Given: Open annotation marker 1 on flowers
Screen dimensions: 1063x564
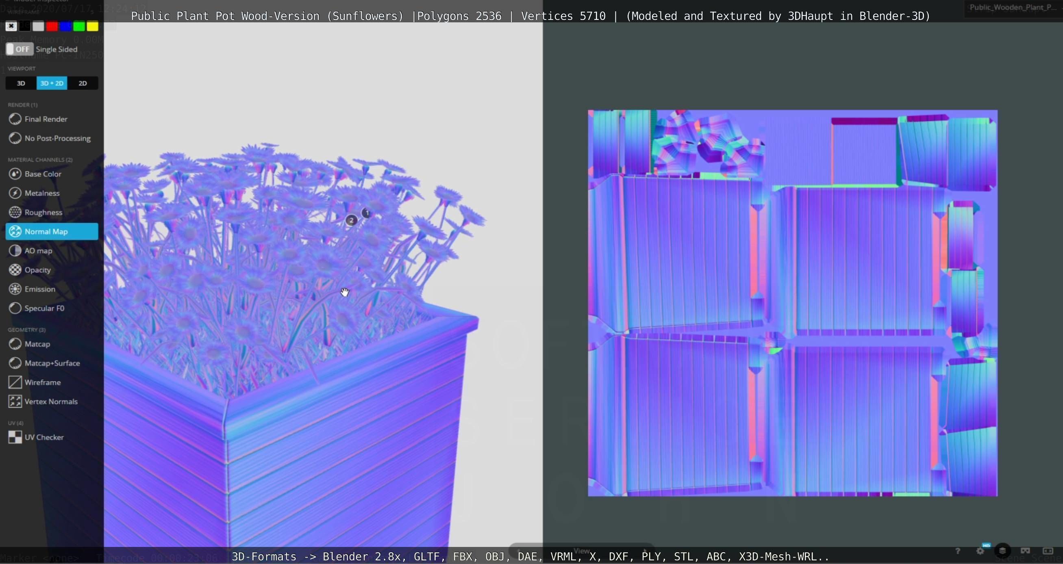Looking at the screenshot, I should (x=366, y=213).
